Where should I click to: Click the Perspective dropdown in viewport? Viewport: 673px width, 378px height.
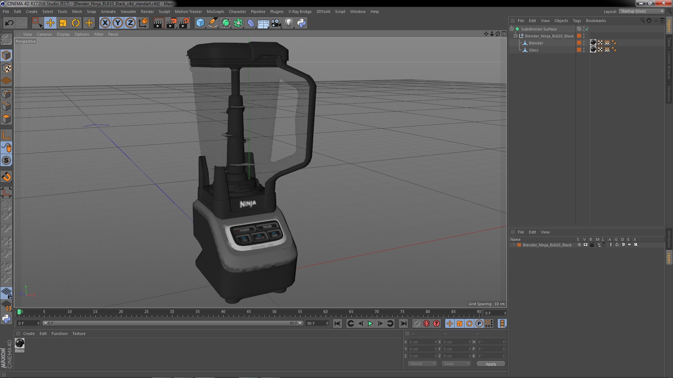26,41
